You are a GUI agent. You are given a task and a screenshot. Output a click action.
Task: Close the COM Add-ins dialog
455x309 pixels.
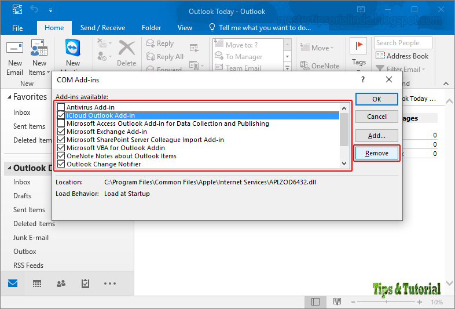click(389, 79)
